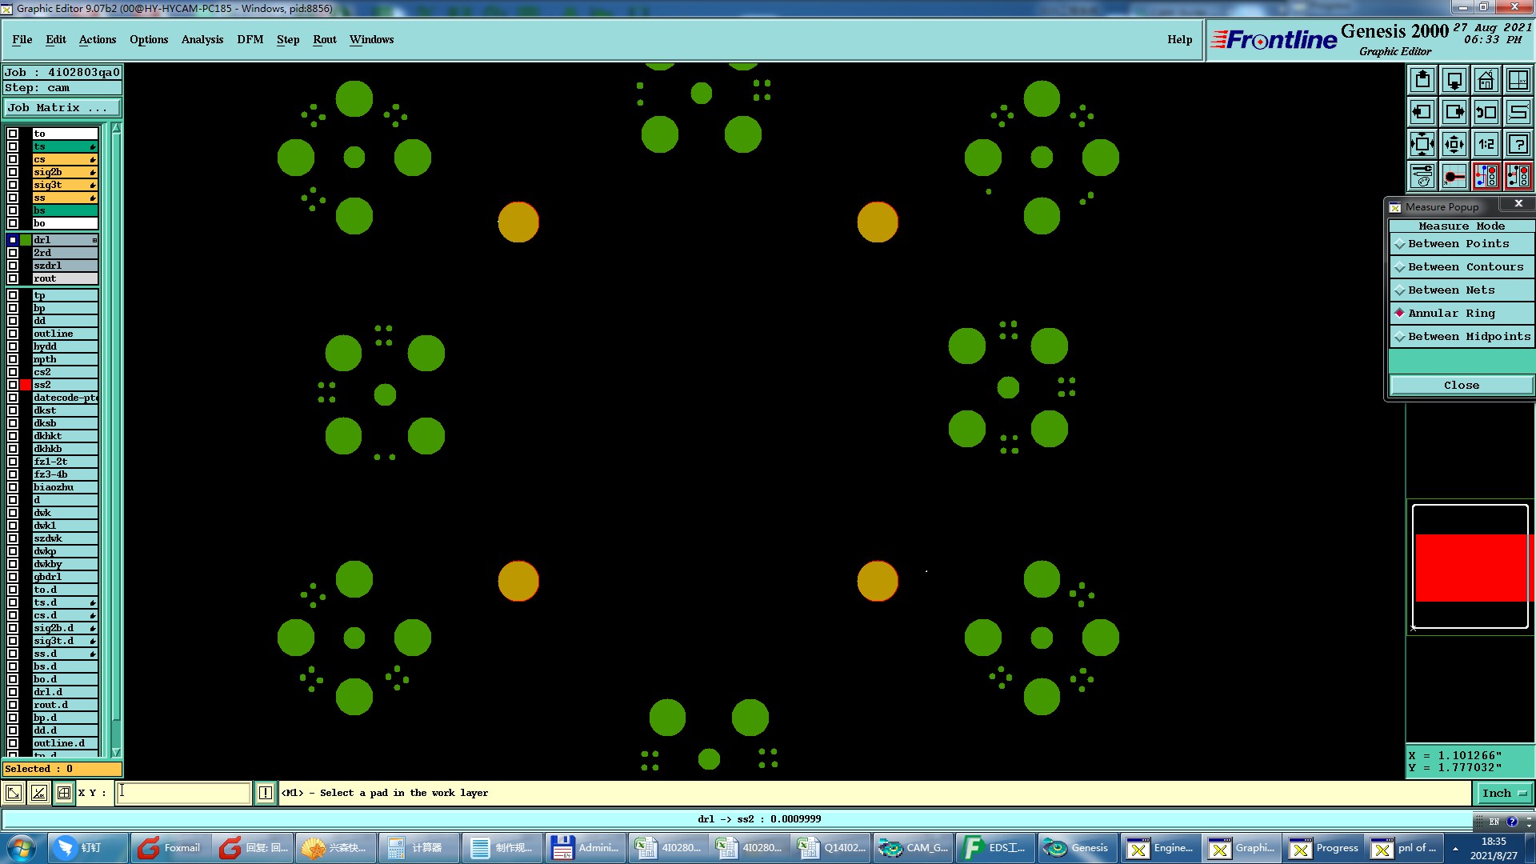Screen dimensions: 1536x864
Task: Click the zoom in arrows icon
Action: tap(1422, 144)
